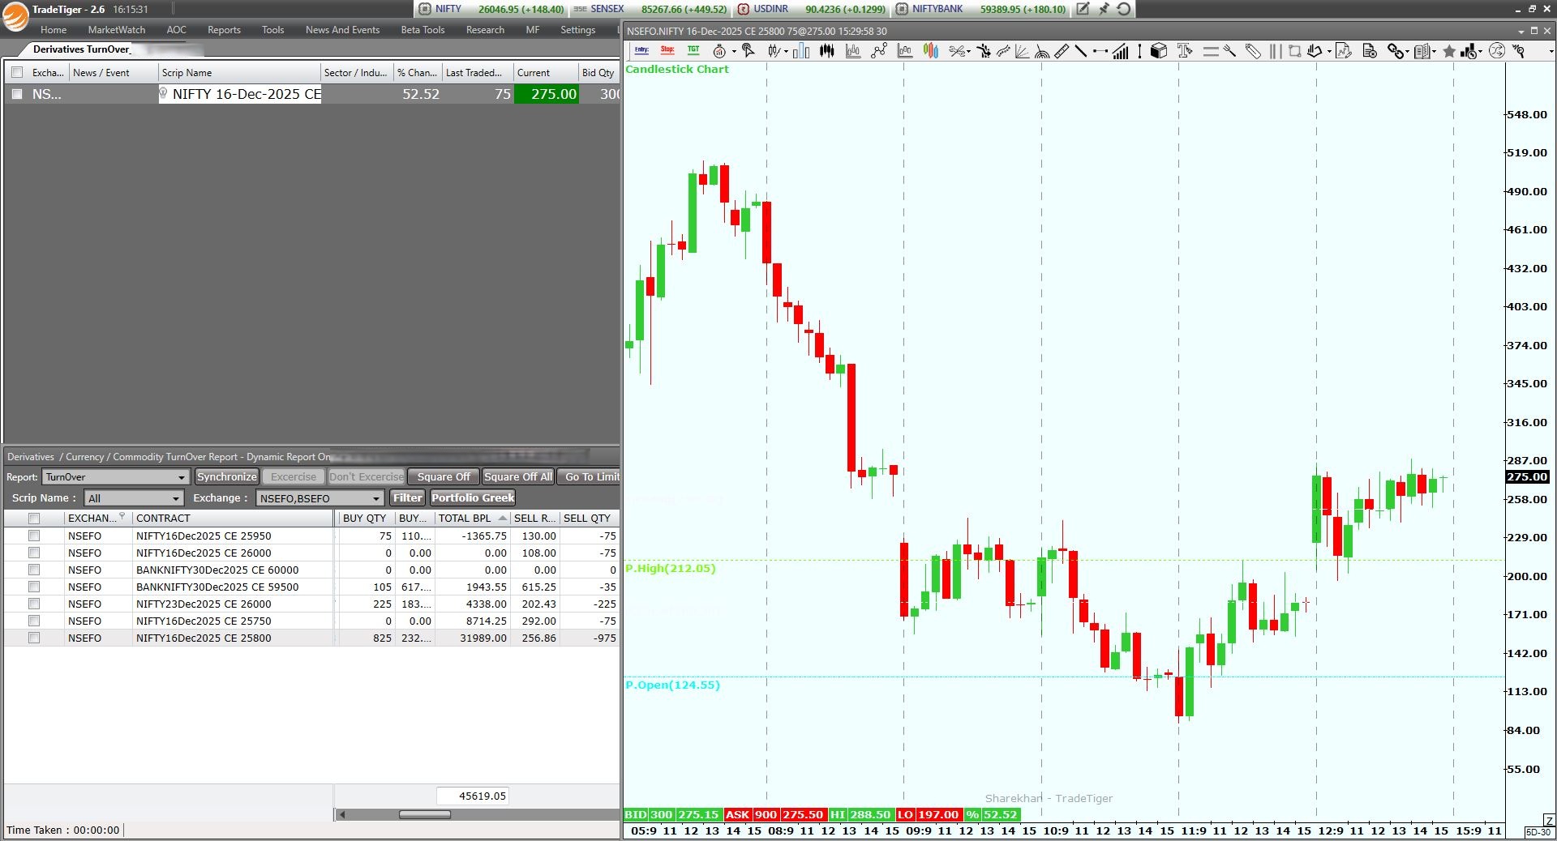Click the star favorites icon
1557x841 pixels.
tap(1449, 52)
